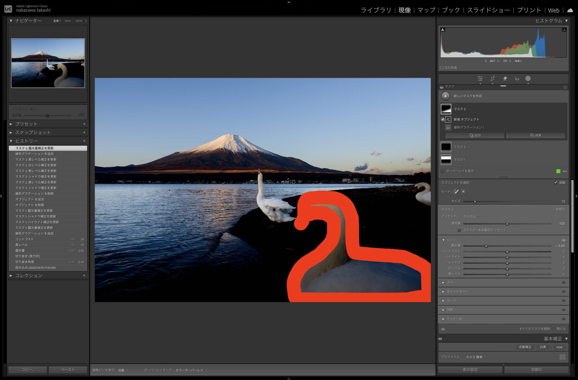Image resolution: width=578 pixels, height=380 pixels.
Task: Select the Healing eraser tool icon
Action: [x=505, y=79]
